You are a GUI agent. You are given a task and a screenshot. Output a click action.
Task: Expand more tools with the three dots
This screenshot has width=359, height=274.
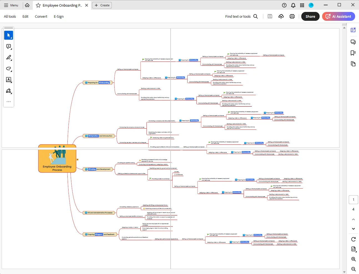coord(9,102)
